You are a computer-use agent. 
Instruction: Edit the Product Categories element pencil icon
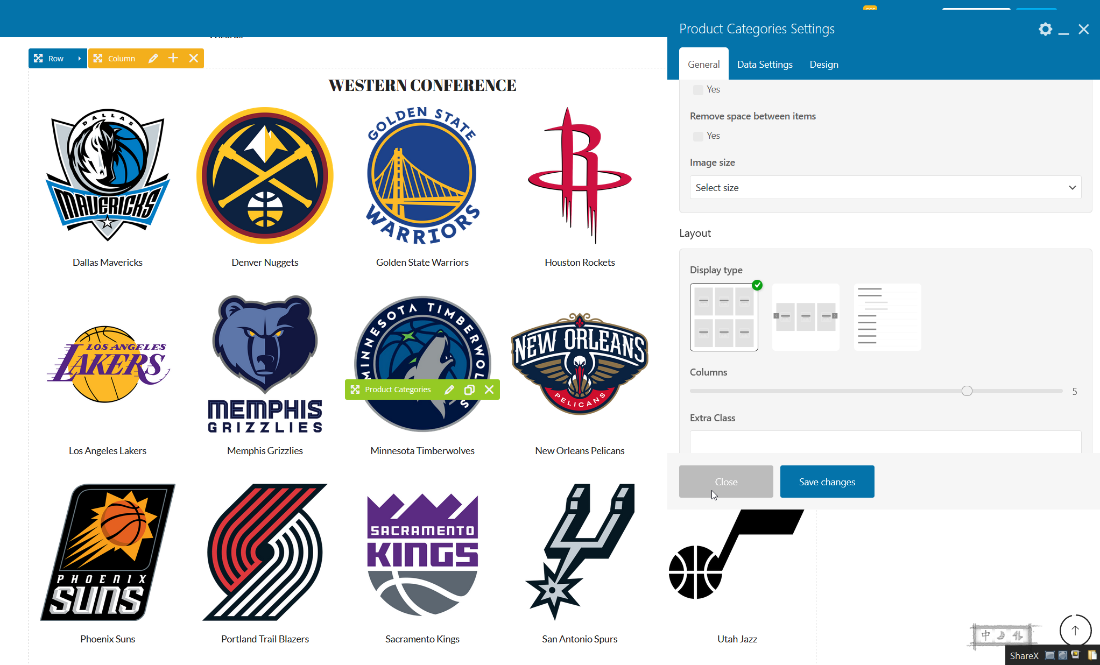point(449,390)
